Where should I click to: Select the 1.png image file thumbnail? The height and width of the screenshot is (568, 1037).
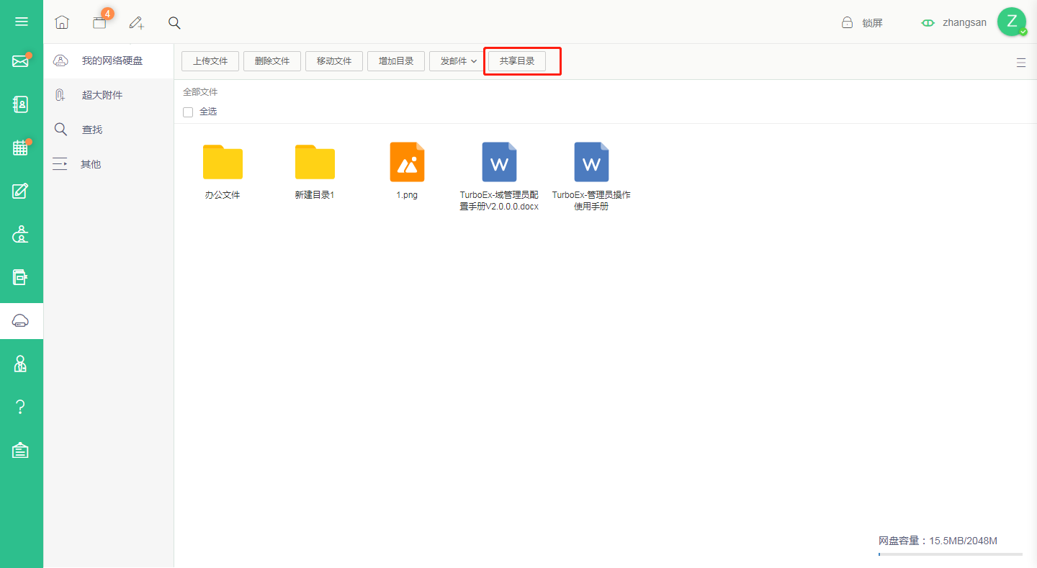[407, 162]
